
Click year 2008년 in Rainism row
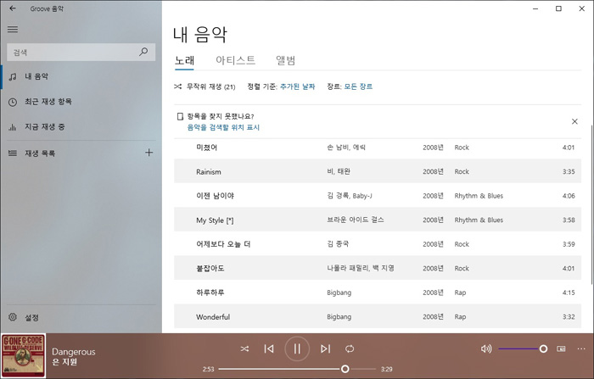coord(433,171)
